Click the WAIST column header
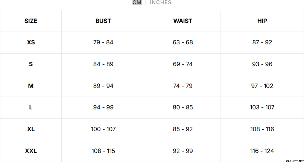The image size is (304, 162). [x=183, y=21]
